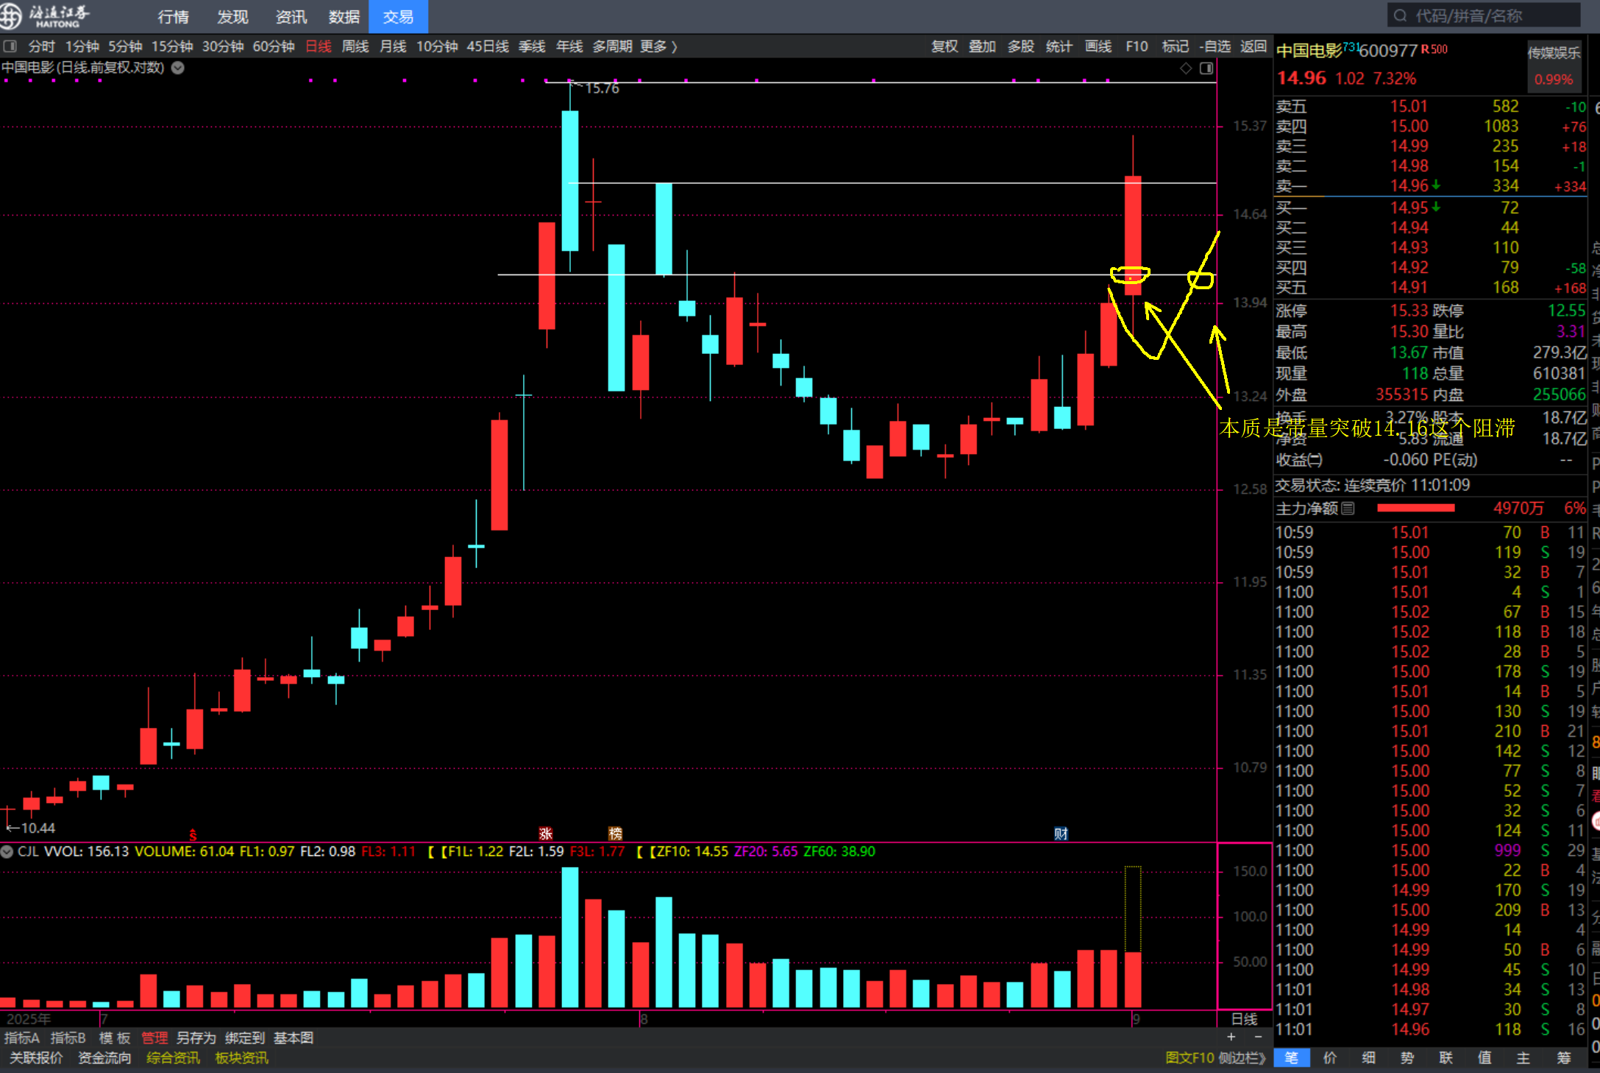Click the search magnifier icon
The width and height of the screenshot is (1600, 1073).
click(1400, 15)
